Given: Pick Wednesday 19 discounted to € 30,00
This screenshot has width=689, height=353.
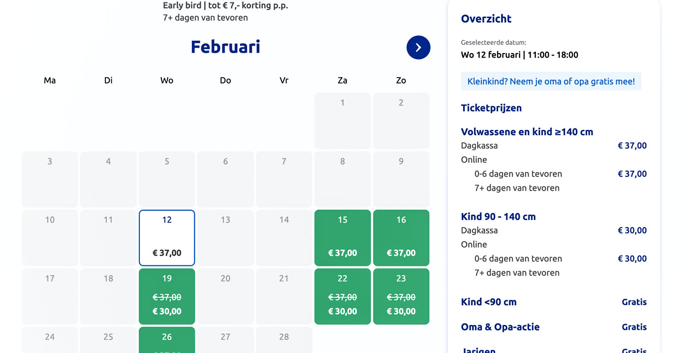Looking at the screenshot, I should [167, 296].
